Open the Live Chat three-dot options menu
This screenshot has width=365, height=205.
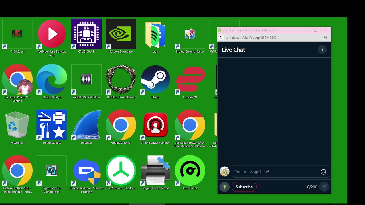tap(322, 50)
